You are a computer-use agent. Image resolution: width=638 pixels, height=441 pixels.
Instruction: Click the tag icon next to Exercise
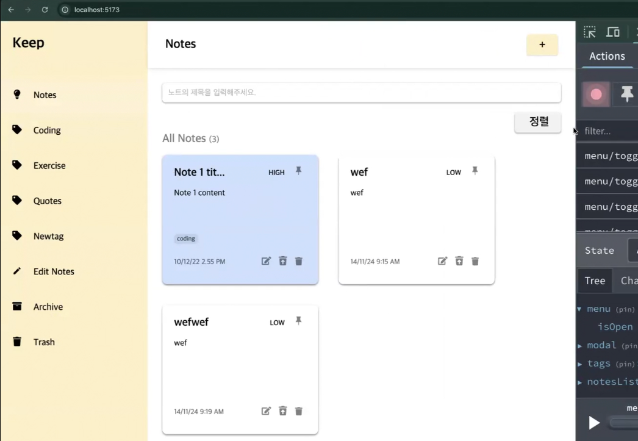(16, 165)
